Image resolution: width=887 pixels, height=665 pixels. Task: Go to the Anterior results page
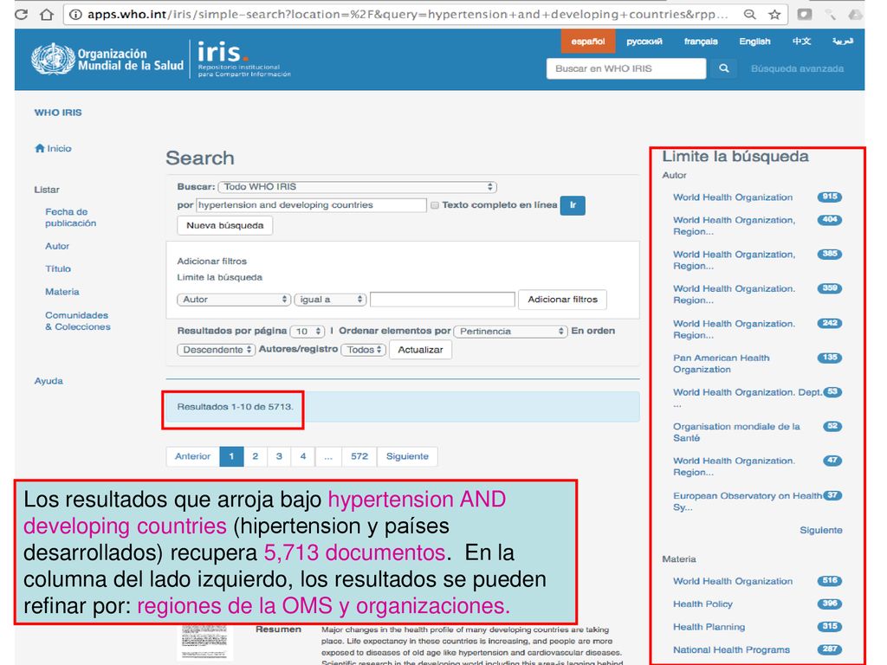[192, 456]
